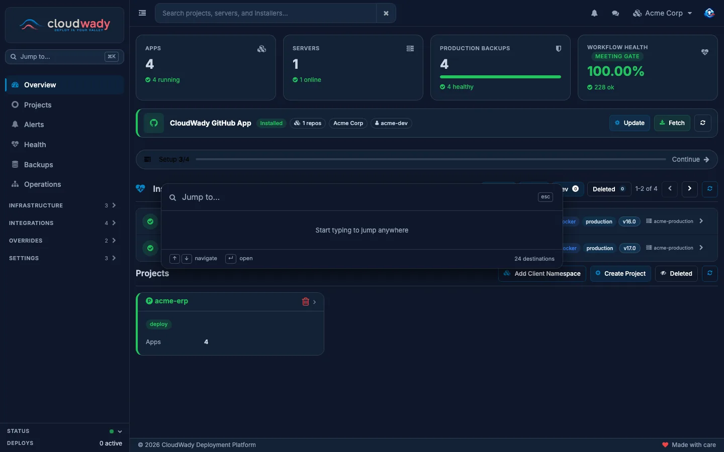Click the GitHub logo icon
This screenshot has width=724, height=452.
click(x=154, y=123)
